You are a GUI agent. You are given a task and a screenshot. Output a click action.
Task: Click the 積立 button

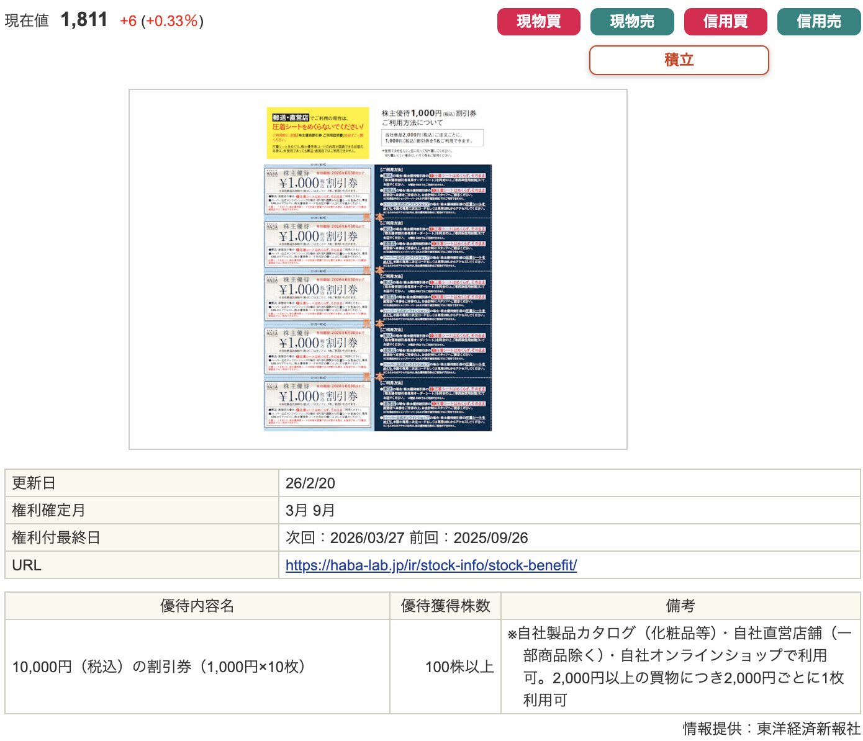coord(679,60)
